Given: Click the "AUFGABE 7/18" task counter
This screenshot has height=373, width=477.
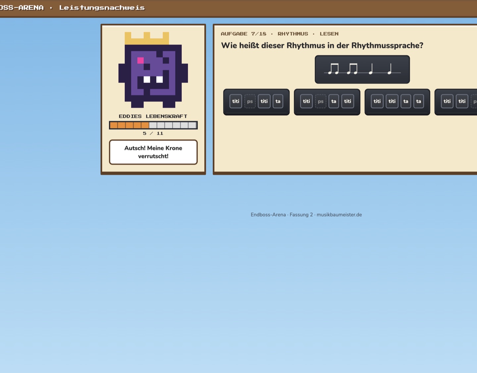Looking at the screenshot, I should click(243, 34).
